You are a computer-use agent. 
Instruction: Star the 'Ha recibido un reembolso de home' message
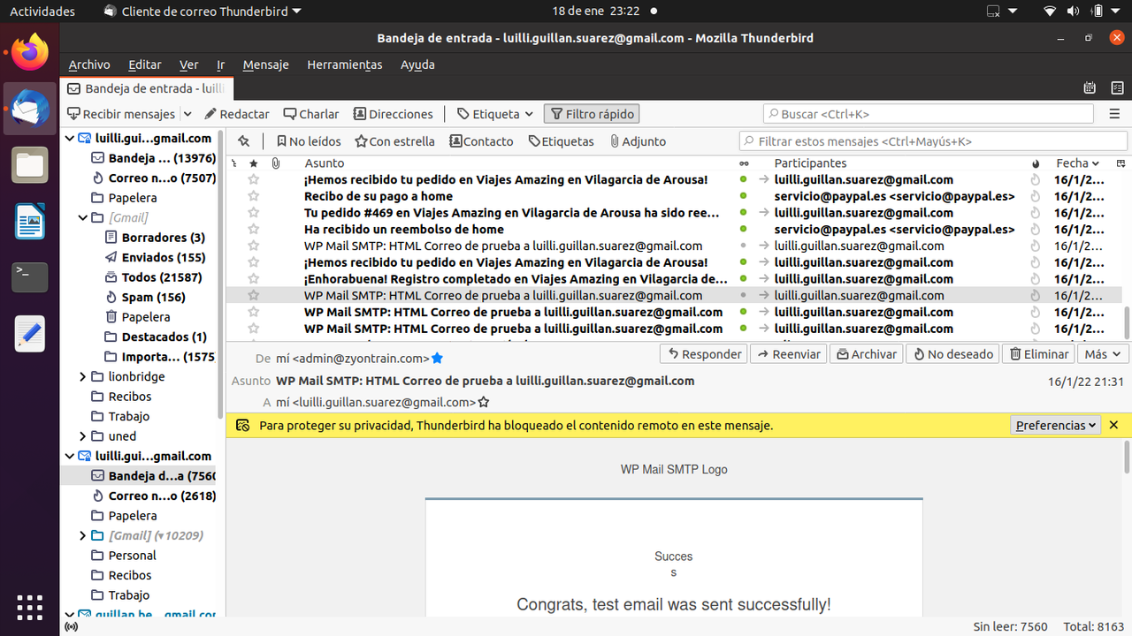pyautogui.click(x=254, y=230)
